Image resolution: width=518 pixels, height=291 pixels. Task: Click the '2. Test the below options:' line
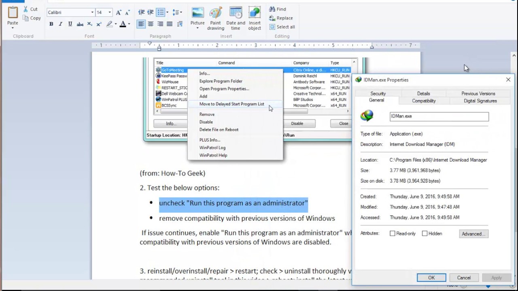(180, 188)
